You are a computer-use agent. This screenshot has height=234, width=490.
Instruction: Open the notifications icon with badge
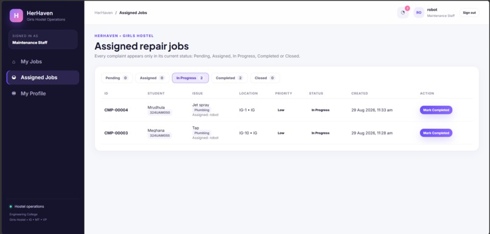tap(403, 13)
